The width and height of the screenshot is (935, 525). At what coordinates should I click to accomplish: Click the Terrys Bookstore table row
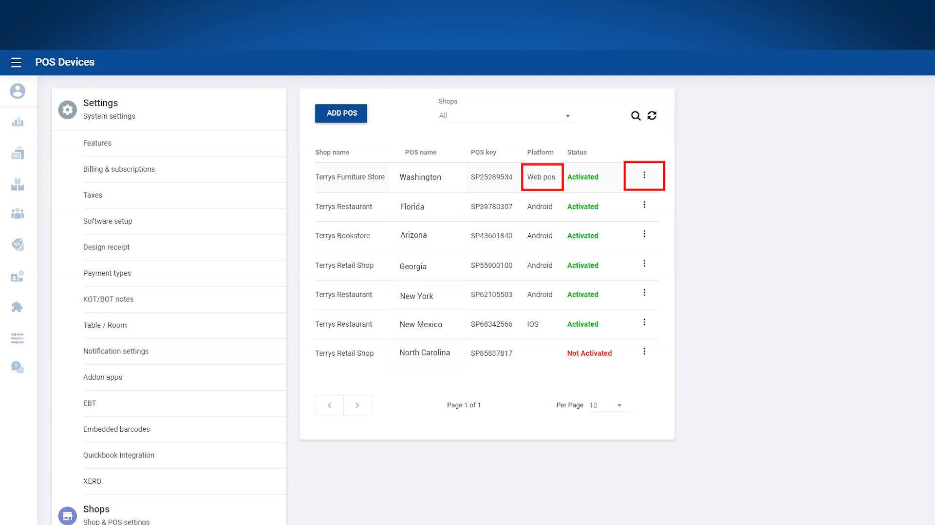(342, 236)
